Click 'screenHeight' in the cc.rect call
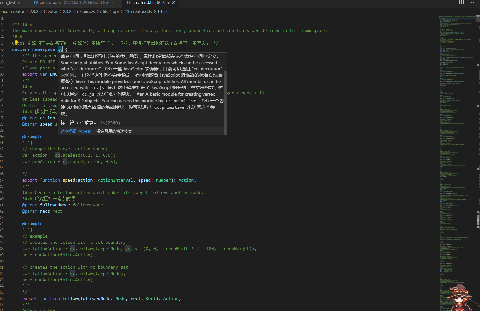This screenshot has width=480, height=311. click(234, 248)
